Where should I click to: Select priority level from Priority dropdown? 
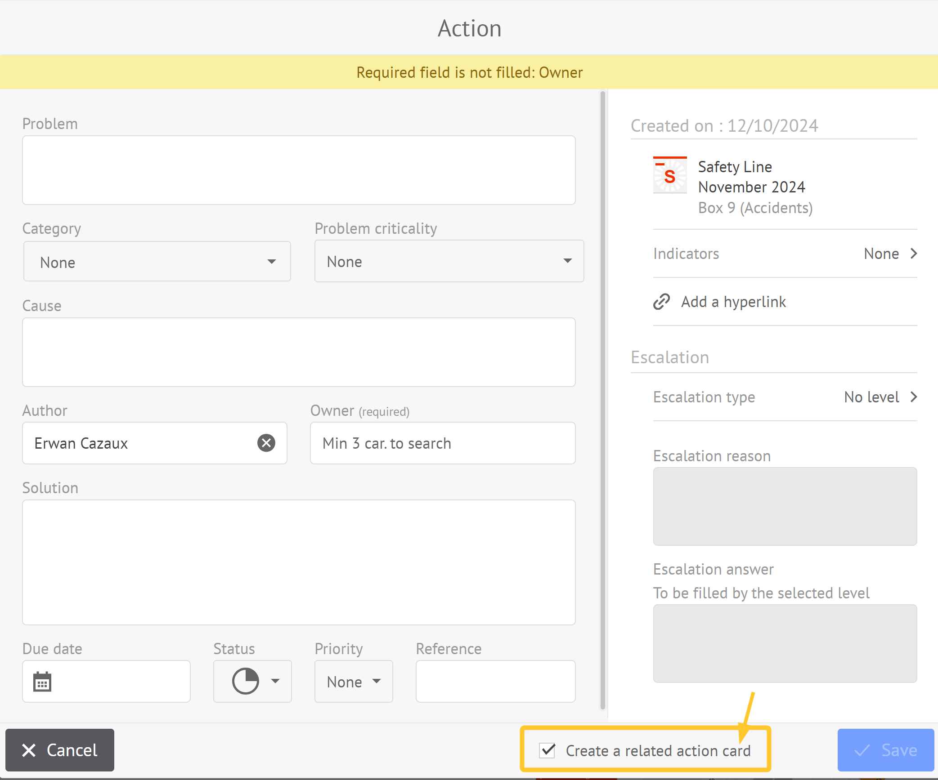[352, 681]
